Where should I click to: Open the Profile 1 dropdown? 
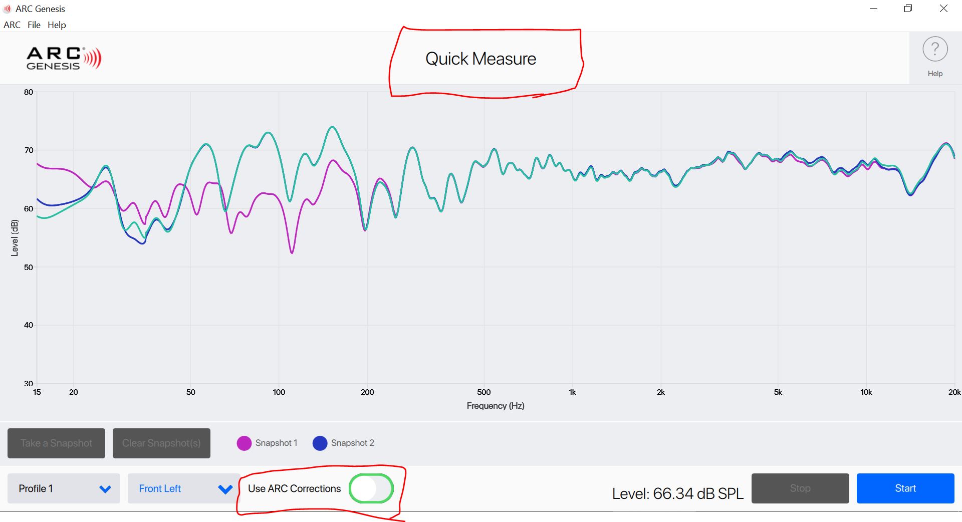64,488
